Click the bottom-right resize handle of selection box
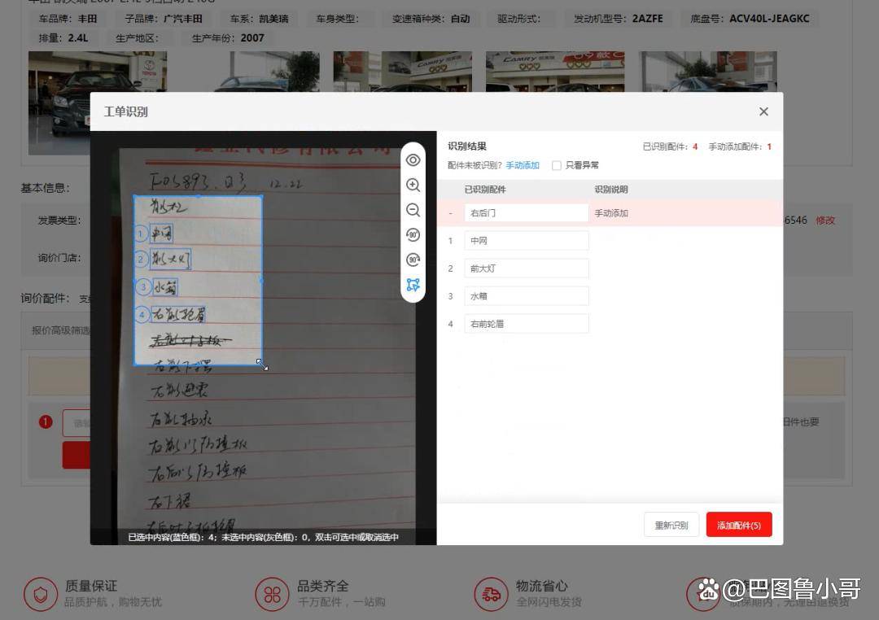Viewport: 879px width, 620px height. click(261, 365)
